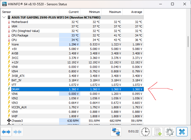
Task: Minimize the HWiNFO Sensors Status window
Action: pos(161,4)
